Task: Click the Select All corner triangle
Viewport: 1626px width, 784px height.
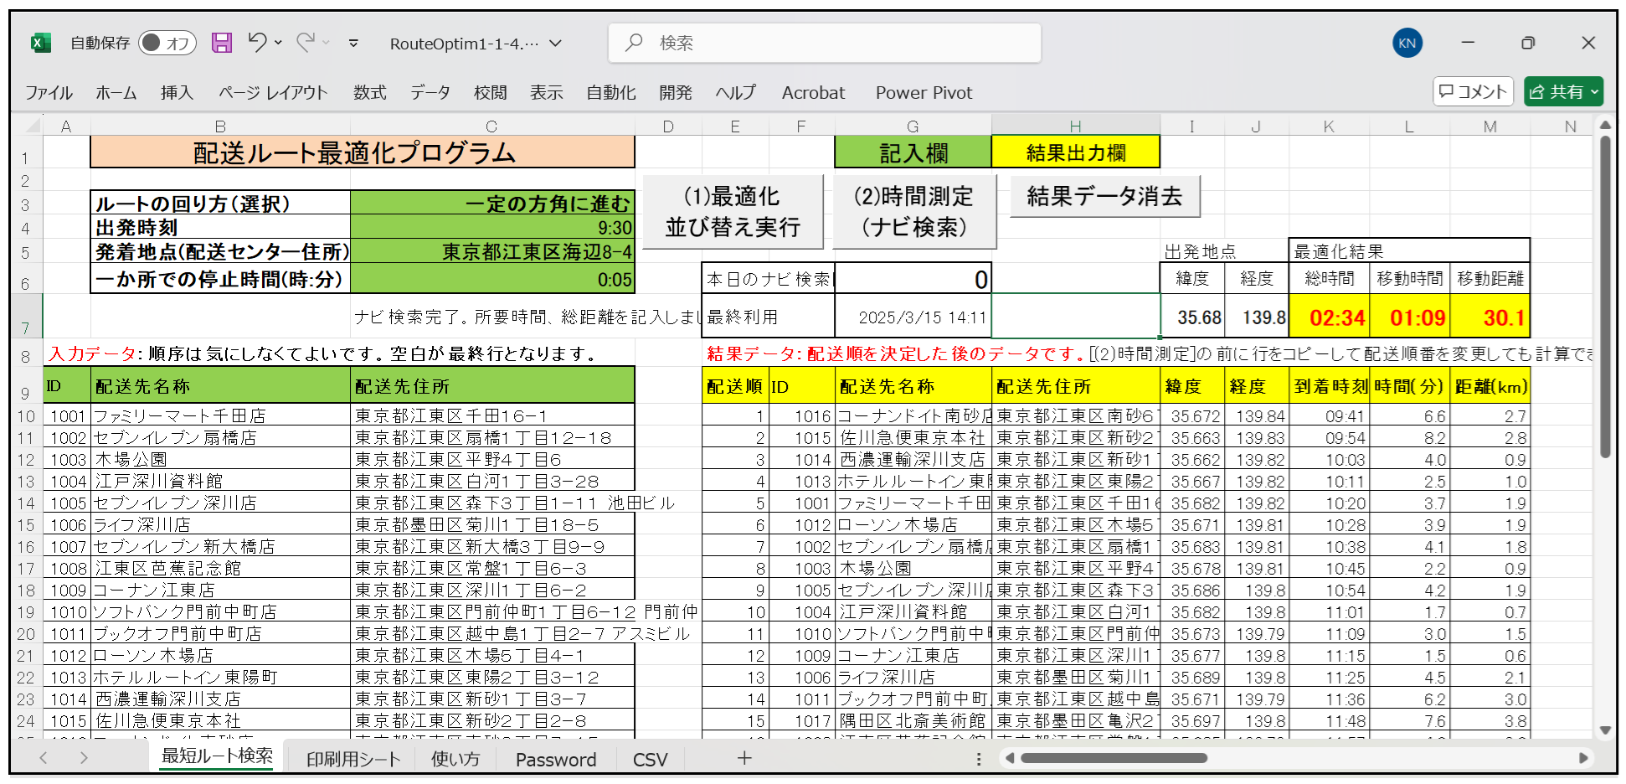Action: tap(31, 126)
